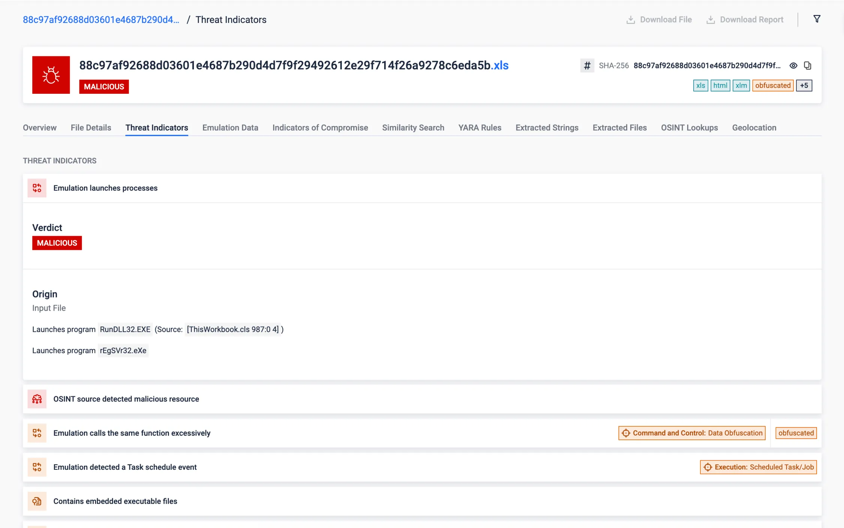844x528 pixels.
Task: Click the Download Report button
Action: (745, 20)
